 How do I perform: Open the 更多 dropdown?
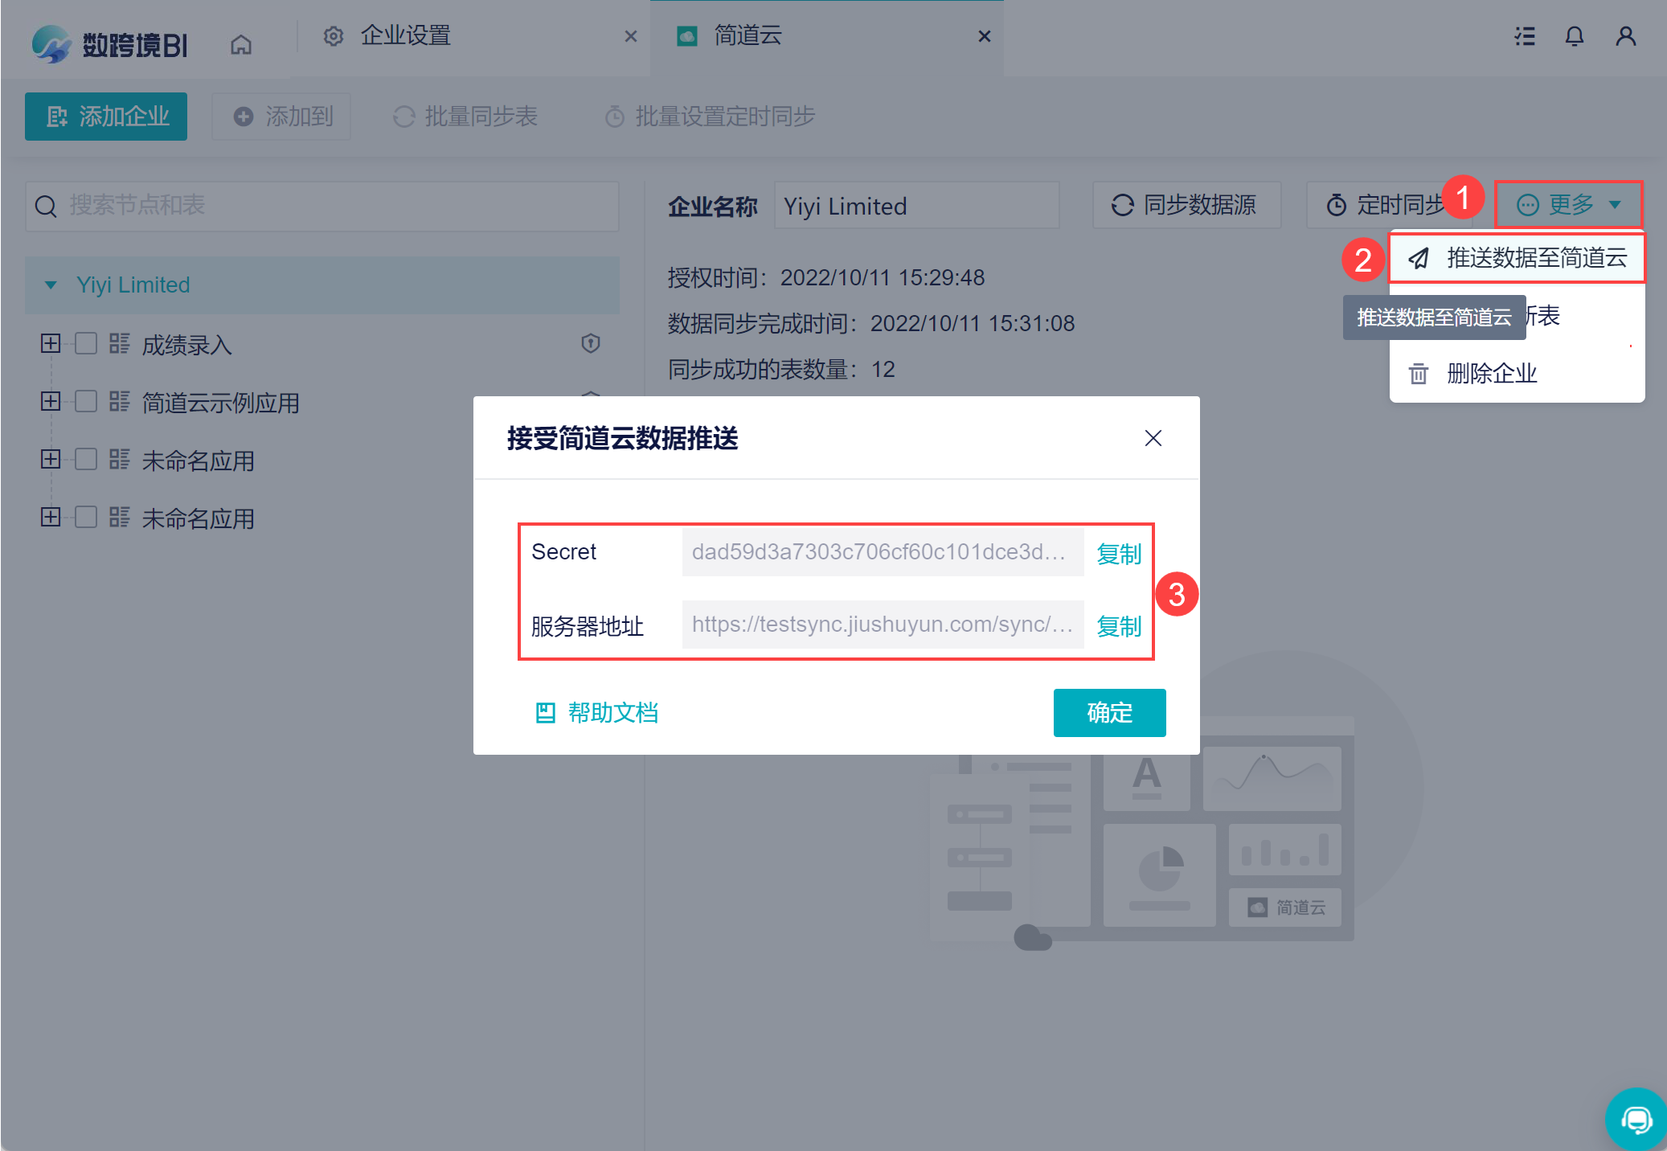(1568, 205)
